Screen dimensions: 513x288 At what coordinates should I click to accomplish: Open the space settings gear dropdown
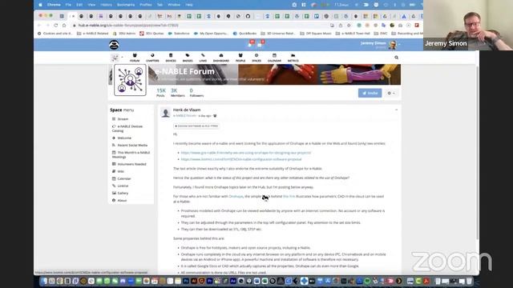(x=391, y=93)
